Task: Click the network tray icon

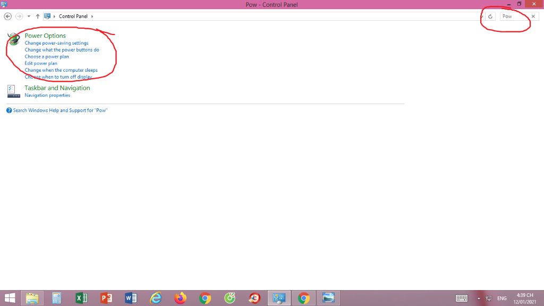Action: (489, 298)
